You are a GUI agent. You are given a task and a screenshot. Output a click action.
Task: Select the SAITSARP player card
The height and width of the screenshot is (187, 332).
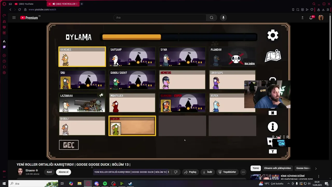pyautogui.click(x=132, y=57)
